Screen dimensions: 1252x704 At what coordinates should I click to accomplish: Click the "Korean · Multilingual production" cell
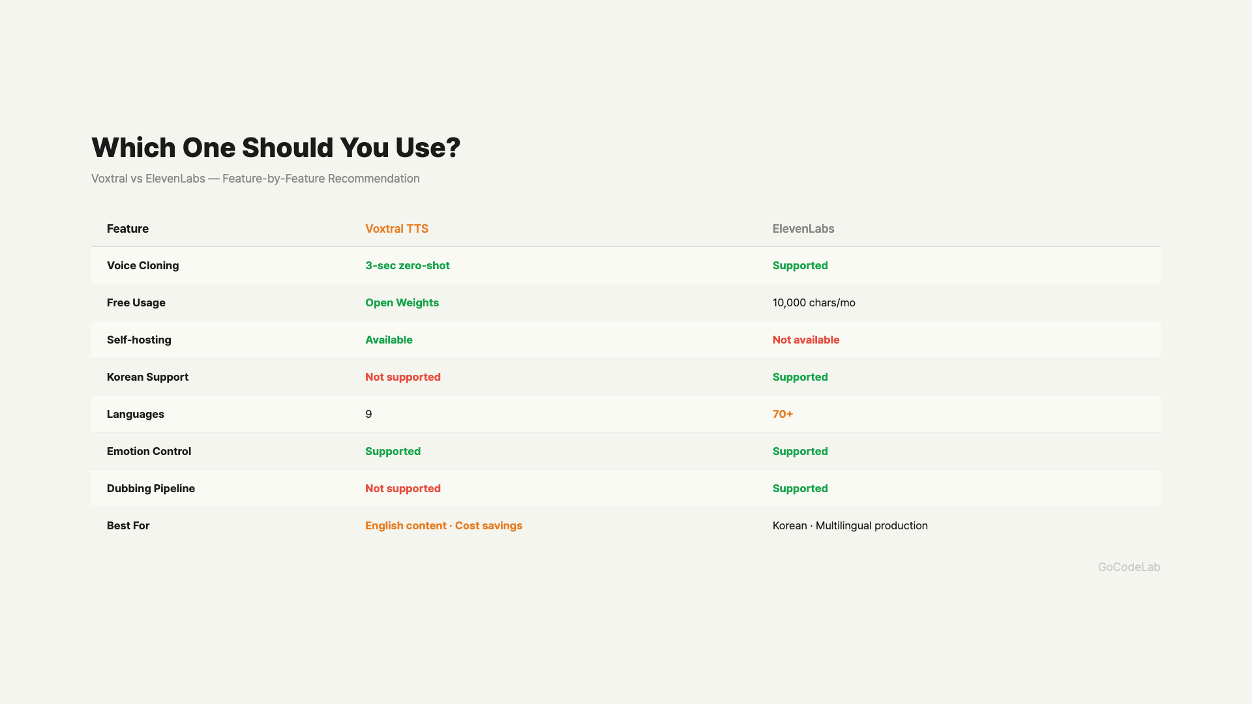tap(850, 525)
